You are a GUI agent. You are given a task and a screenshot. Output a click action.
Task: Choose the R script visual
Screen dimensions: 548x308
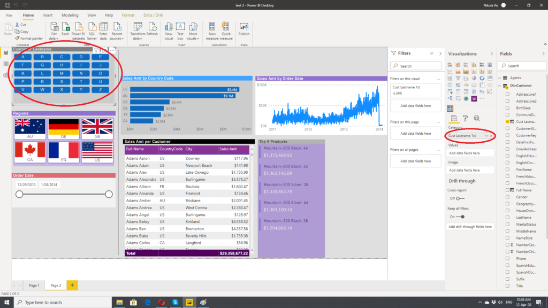[x=474, y=91]
